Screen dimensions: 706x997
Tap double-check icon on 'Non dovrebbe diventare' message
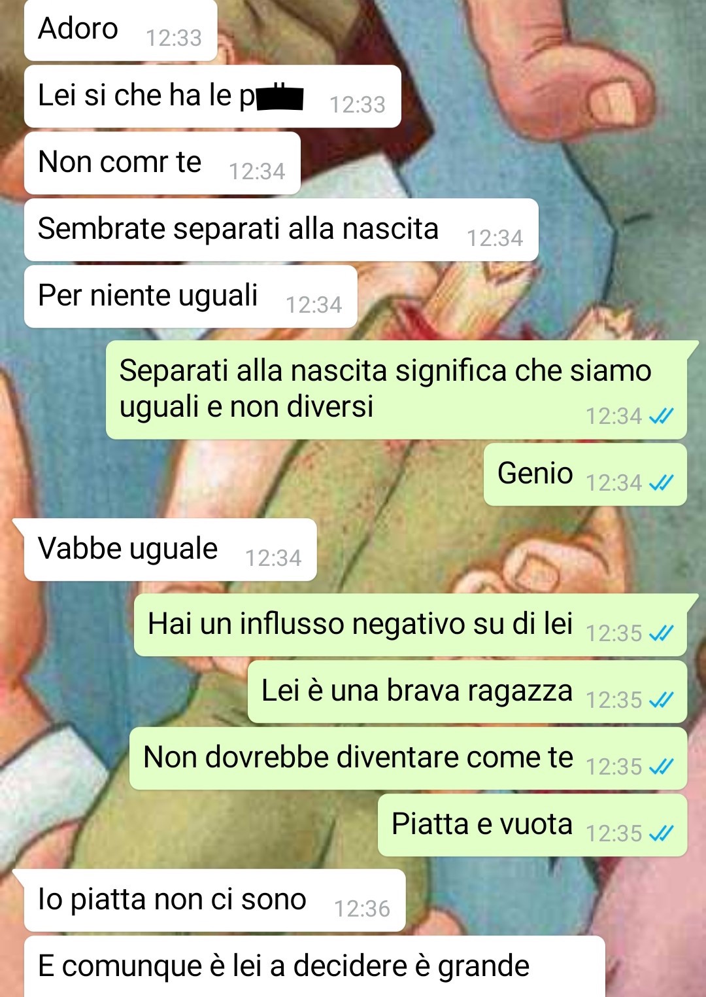(662, 767)
